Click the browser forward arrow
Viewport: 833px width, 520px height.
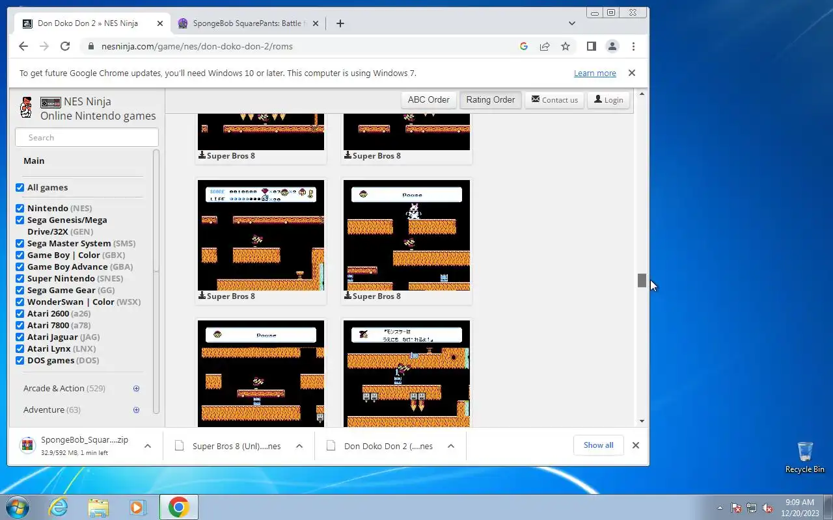click(44, 46)
